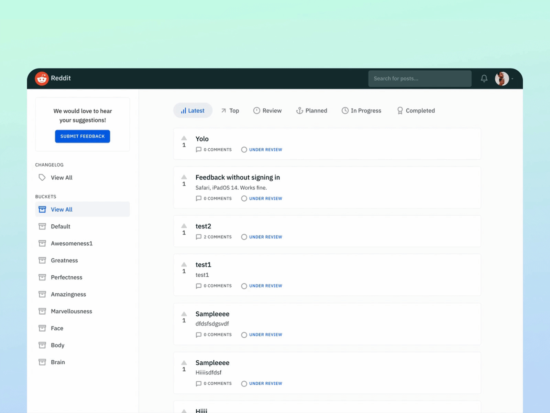Click the Default bucket archive icon

(42, 226)
